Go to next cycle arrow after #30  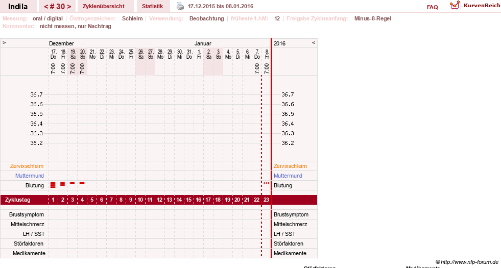[69, 7]
